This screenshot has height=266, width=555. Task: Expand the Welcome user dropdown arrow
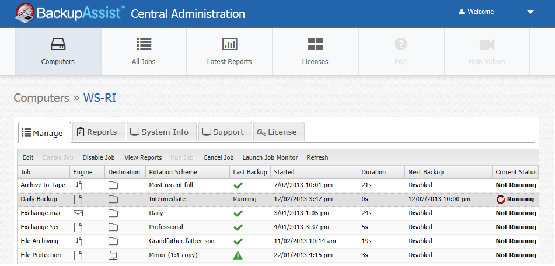530,12
